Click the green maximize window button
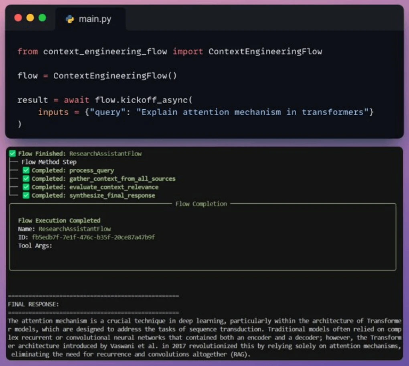Image resolution: width=409 pixels, height=366 pixels. click(x=42, y=18)
